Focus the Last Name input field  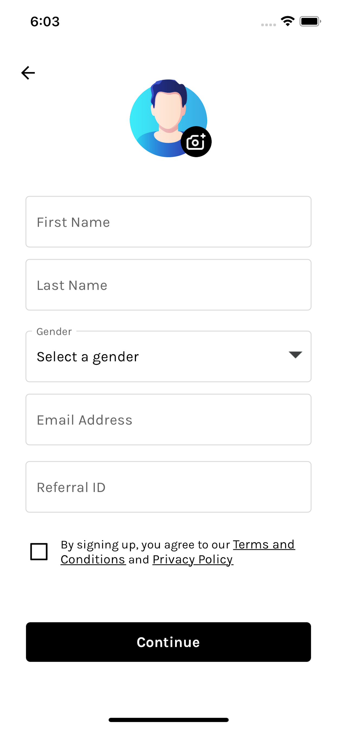coord(168,285)
